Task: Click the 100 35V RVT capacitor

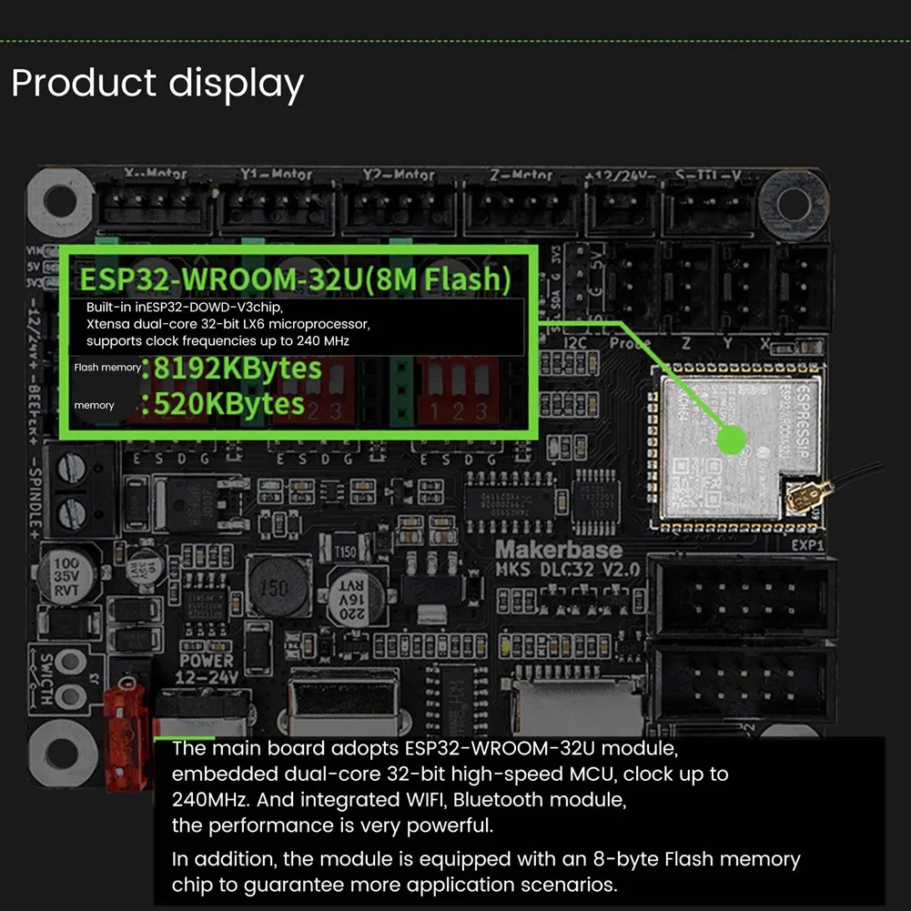Action: [x=66, y=576]
